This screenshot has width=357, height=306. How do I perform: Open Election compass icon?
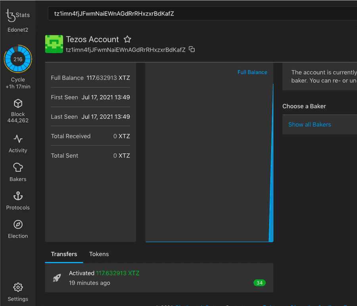point(18,225)
